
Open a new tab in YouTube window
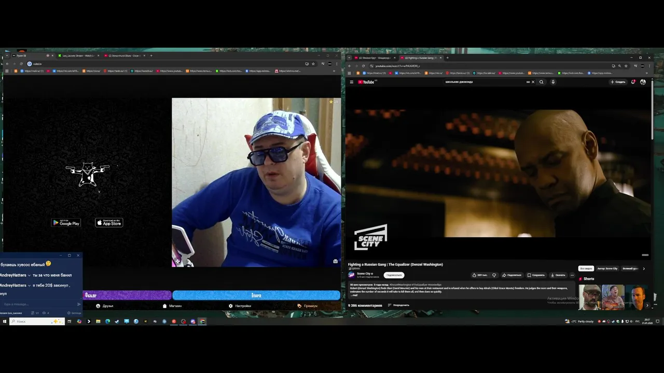[x=447, y=58]
